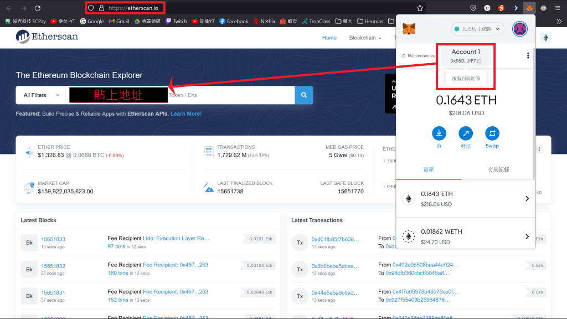Viewport: 567px width, 319px height.
Task: Click the Swap button in MetaMask
Action: pyautogui.click(x=492, y=133)
